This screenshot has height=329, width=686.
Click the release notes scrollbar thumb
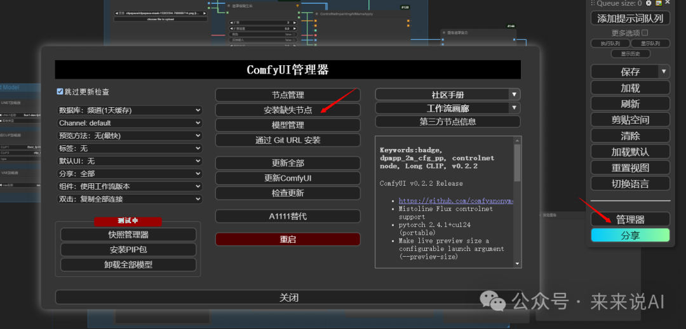coord(517,162)
